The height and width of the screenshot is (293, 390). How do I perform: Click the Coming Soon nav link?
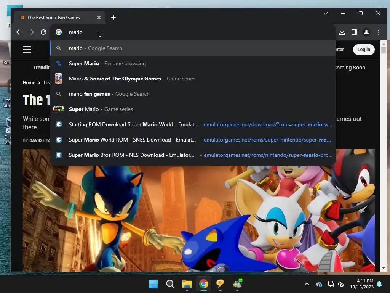click(350, 68)
